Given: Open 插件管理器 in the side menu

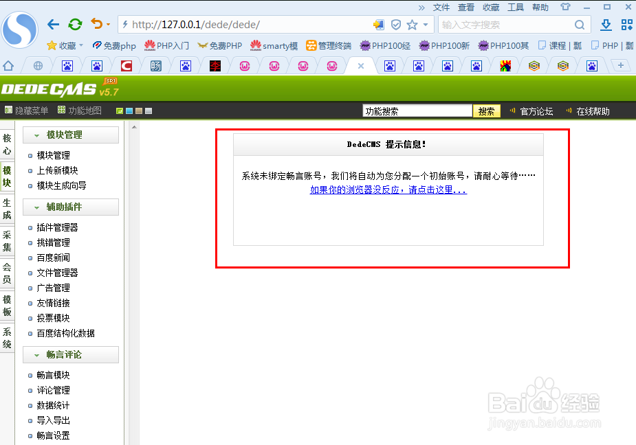Looking at the screenshot, I should [57, 227].
